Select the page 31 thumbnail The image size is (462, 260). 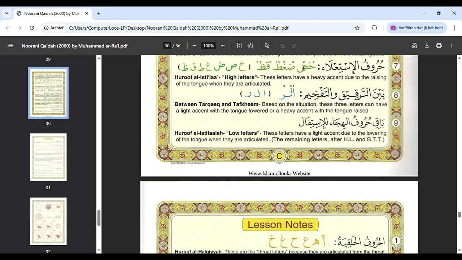[48, 157]
